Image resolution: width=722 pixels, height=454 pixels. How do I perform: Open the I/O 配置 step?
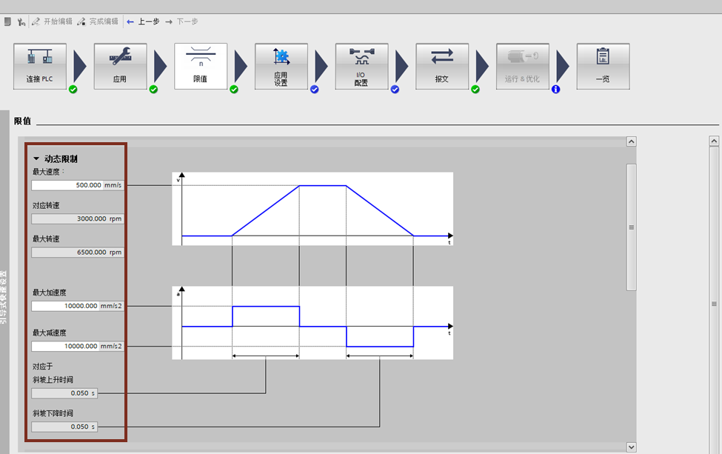(361, 67)
